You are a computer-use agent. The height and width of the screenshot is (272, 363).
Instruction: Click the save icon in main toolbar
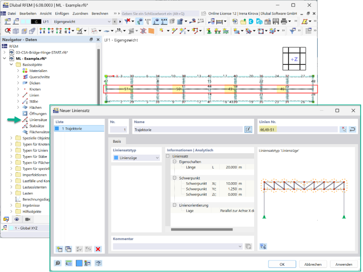click(276, 21)
